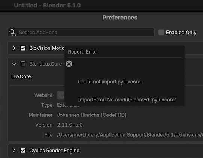203x158 pixels.
Task: Click the BlendLuxCore add-on name
Action: click(46, 64)
